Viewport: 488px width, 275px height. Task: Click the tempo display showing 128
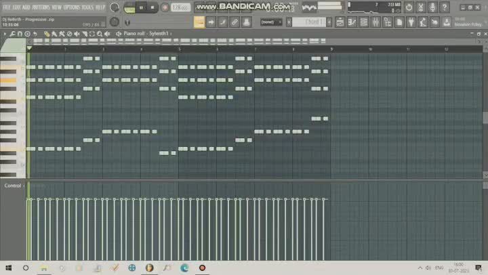point(179,7)
